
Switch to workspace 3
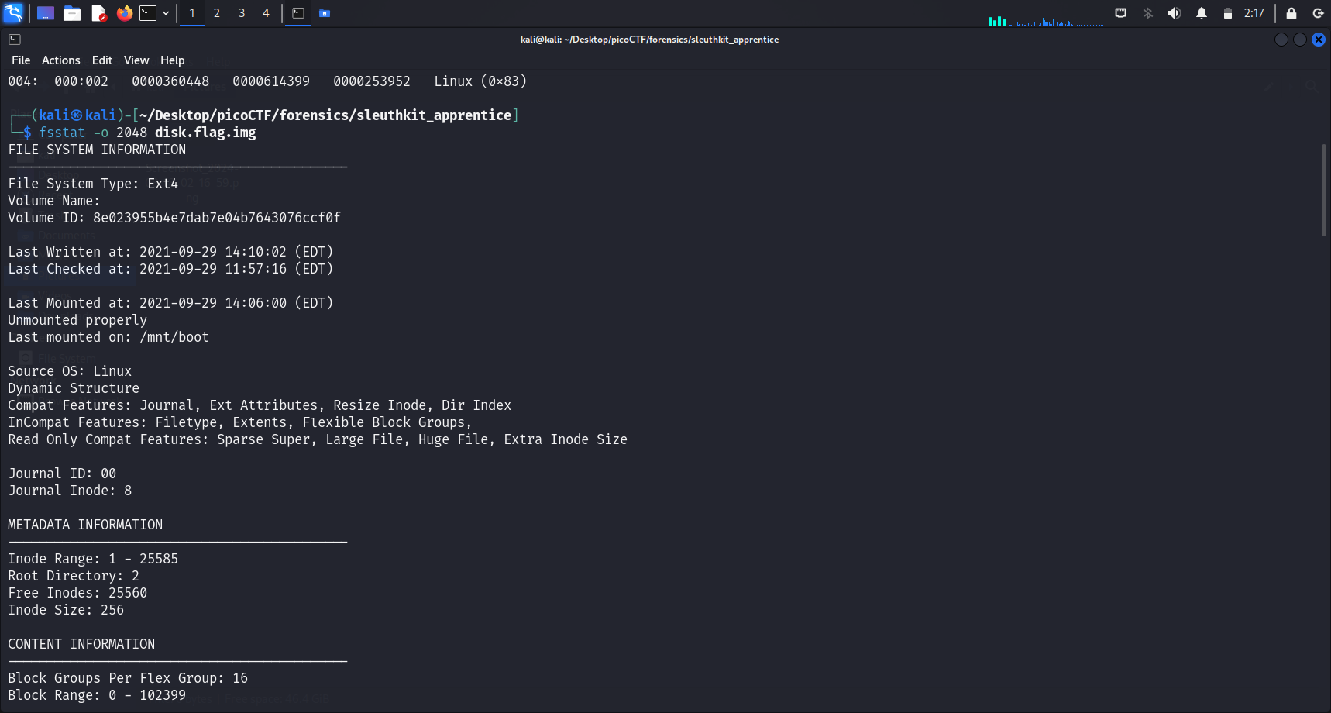(242, 13)
